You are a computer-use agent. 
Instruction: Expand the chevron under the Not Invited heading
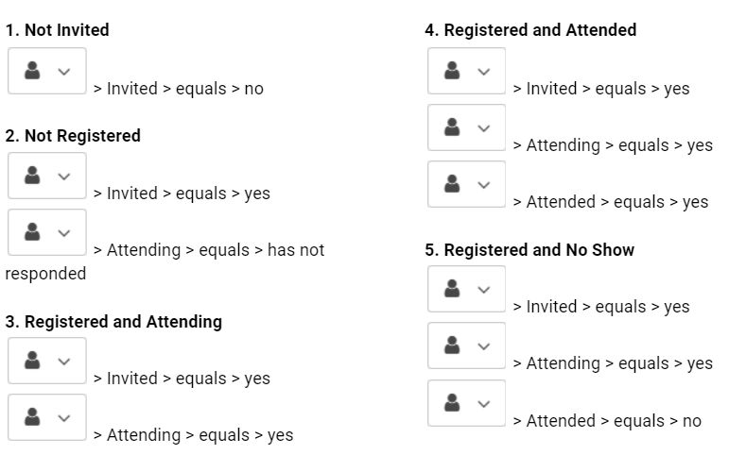[63, 72]
